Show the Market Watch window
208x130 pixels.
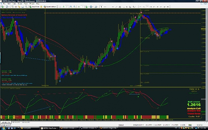12,7
